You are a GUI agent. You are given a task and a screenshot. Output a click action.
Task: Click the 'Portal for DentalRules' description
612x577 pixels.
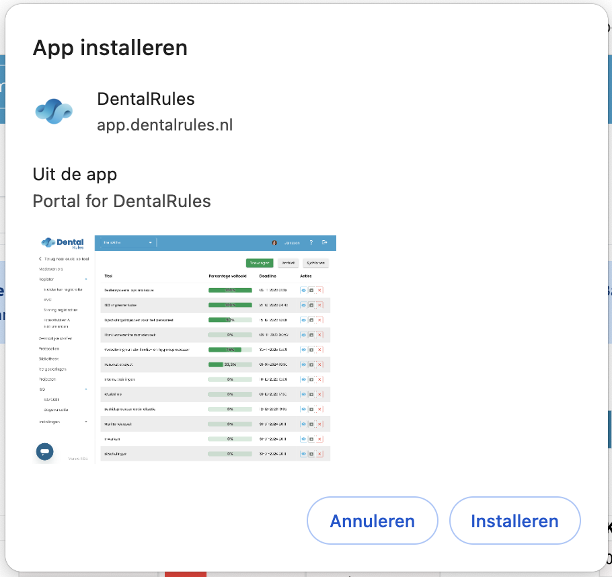tap(122, 201)
